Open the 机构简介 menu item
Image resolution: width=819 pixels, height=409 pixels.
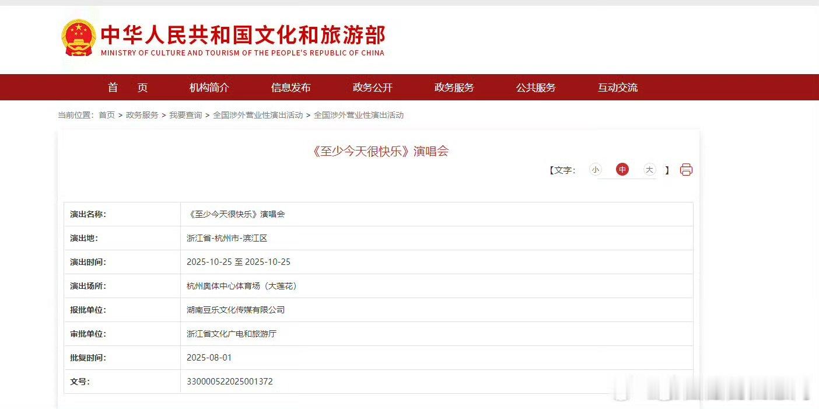coord(209,88)
